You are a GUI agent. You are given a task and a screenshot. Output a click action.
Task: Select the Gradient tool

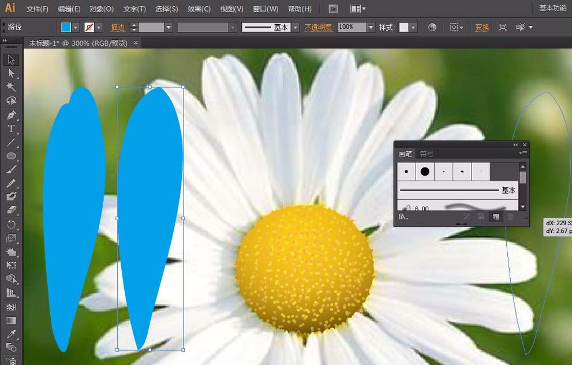coord(11,321)
